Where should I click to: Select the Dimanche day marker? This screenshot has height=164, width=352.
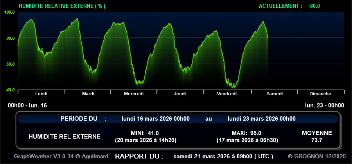click(320, 94)
